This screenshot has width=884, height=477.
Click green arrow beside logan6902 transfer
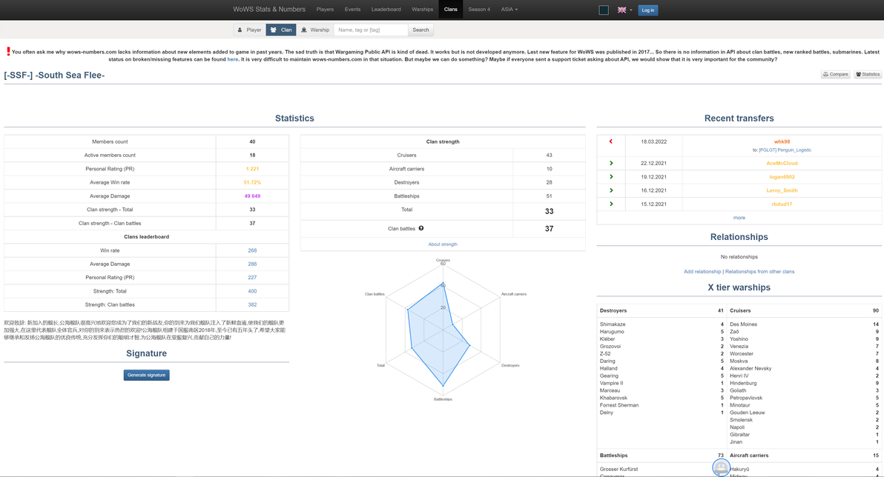click(610, 177)
